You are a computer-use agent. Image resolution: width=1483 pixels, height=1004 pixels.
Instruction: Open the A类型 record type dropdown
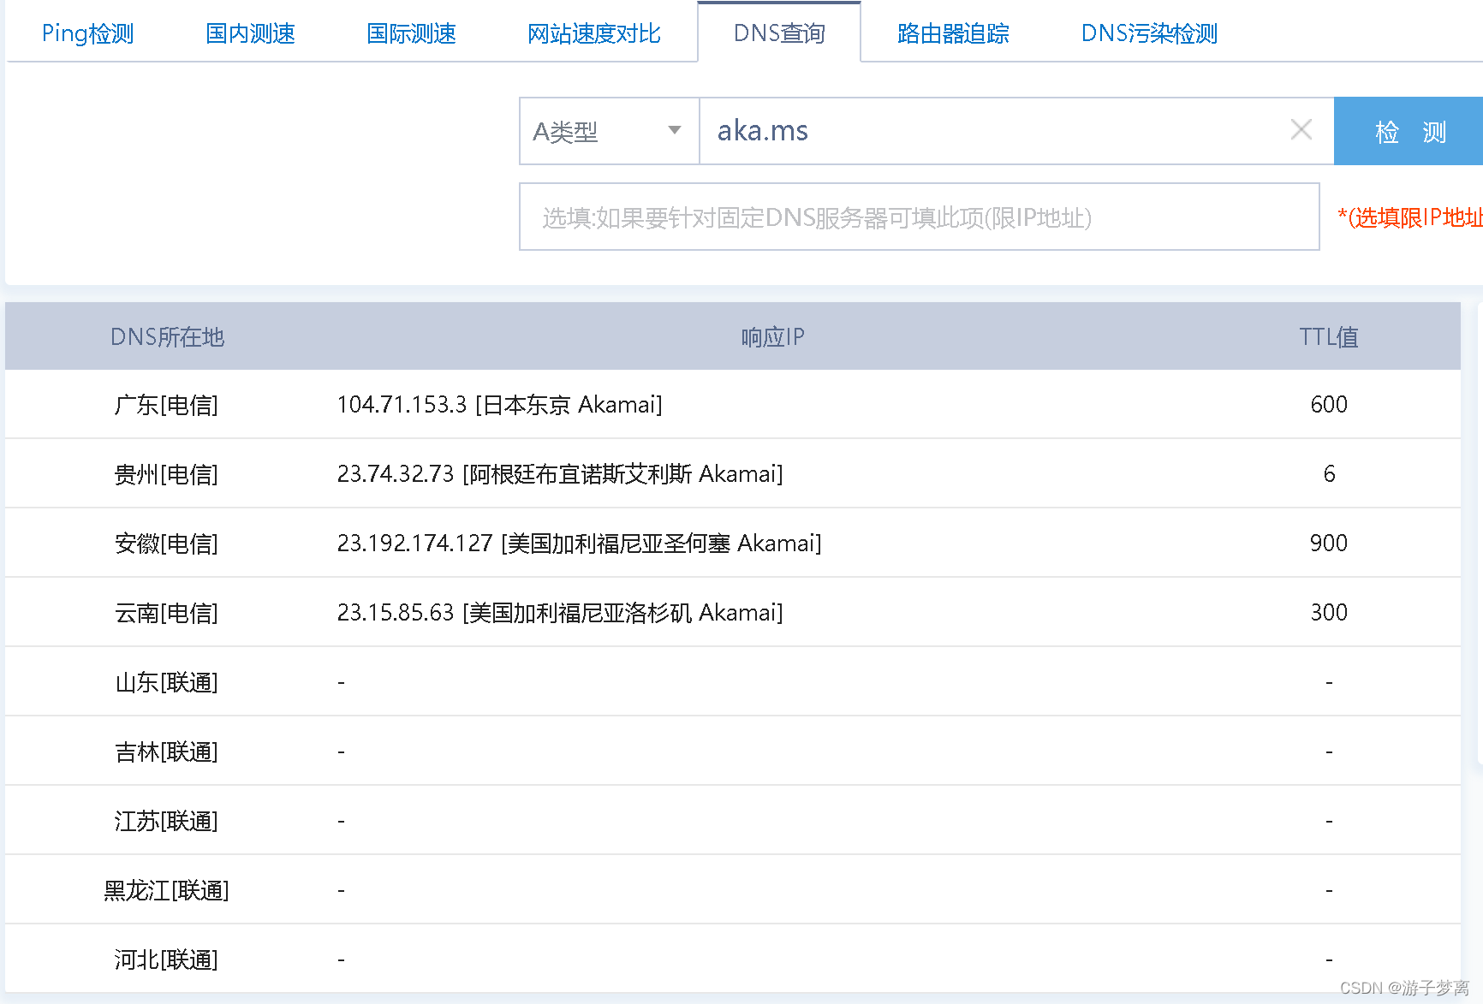pos(610,131)
